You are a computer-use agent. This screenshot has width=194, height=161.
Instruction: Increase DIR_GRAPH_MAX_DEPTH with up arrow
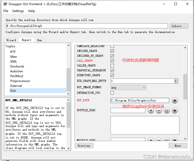(176, 80)
